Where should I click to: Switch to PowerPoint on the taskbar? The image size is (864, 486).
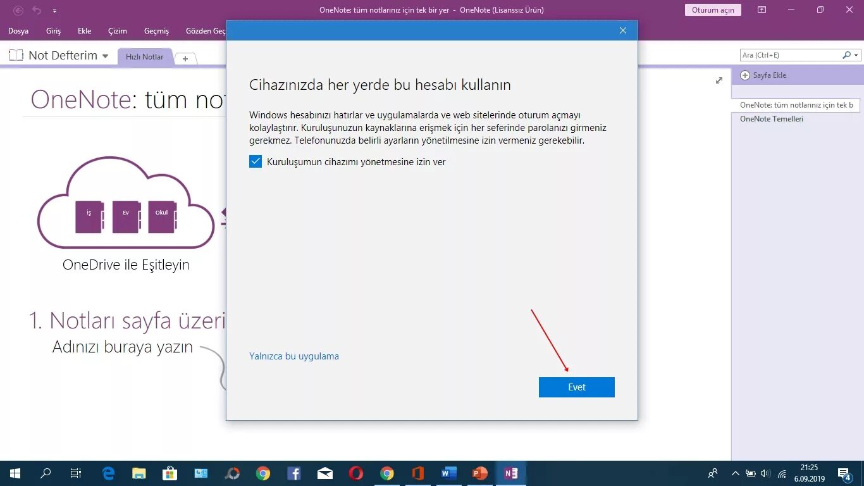(x=479, y=473)
